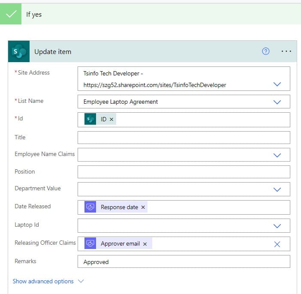The width and height of the screenshot is (301, 294).
Task: Open the Update item three-dot menu
Action: 286,51
